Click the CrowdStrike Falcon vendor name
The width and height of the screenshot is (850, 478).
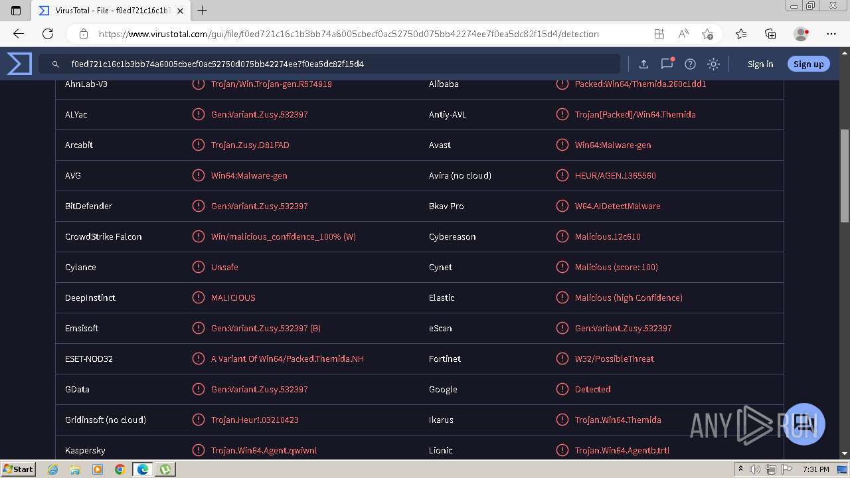103,236
